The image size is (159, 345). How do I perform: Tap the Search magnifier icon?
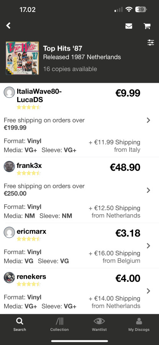click(20, 322)
